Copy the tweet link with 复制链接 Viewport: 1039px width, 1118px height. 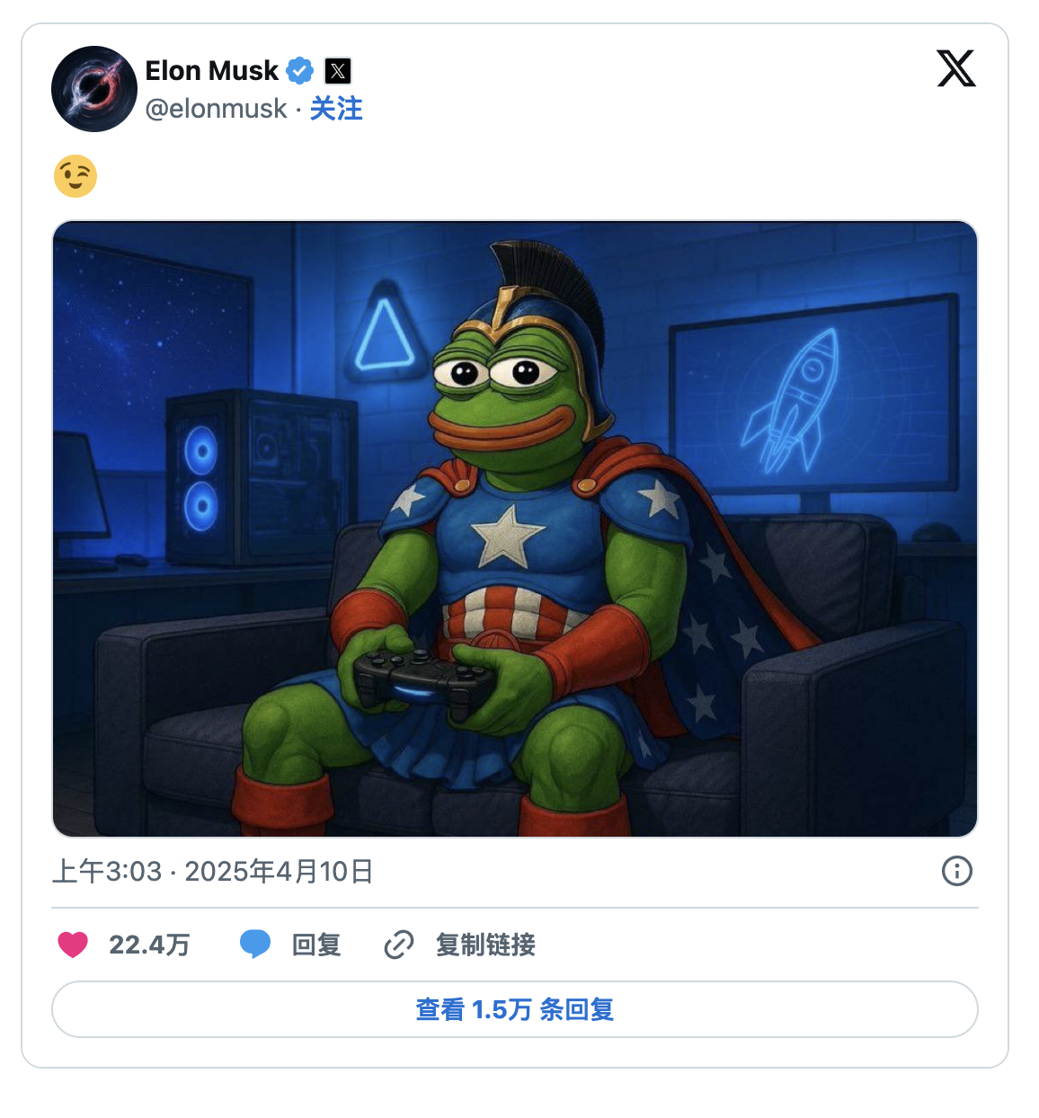[485, 945]
